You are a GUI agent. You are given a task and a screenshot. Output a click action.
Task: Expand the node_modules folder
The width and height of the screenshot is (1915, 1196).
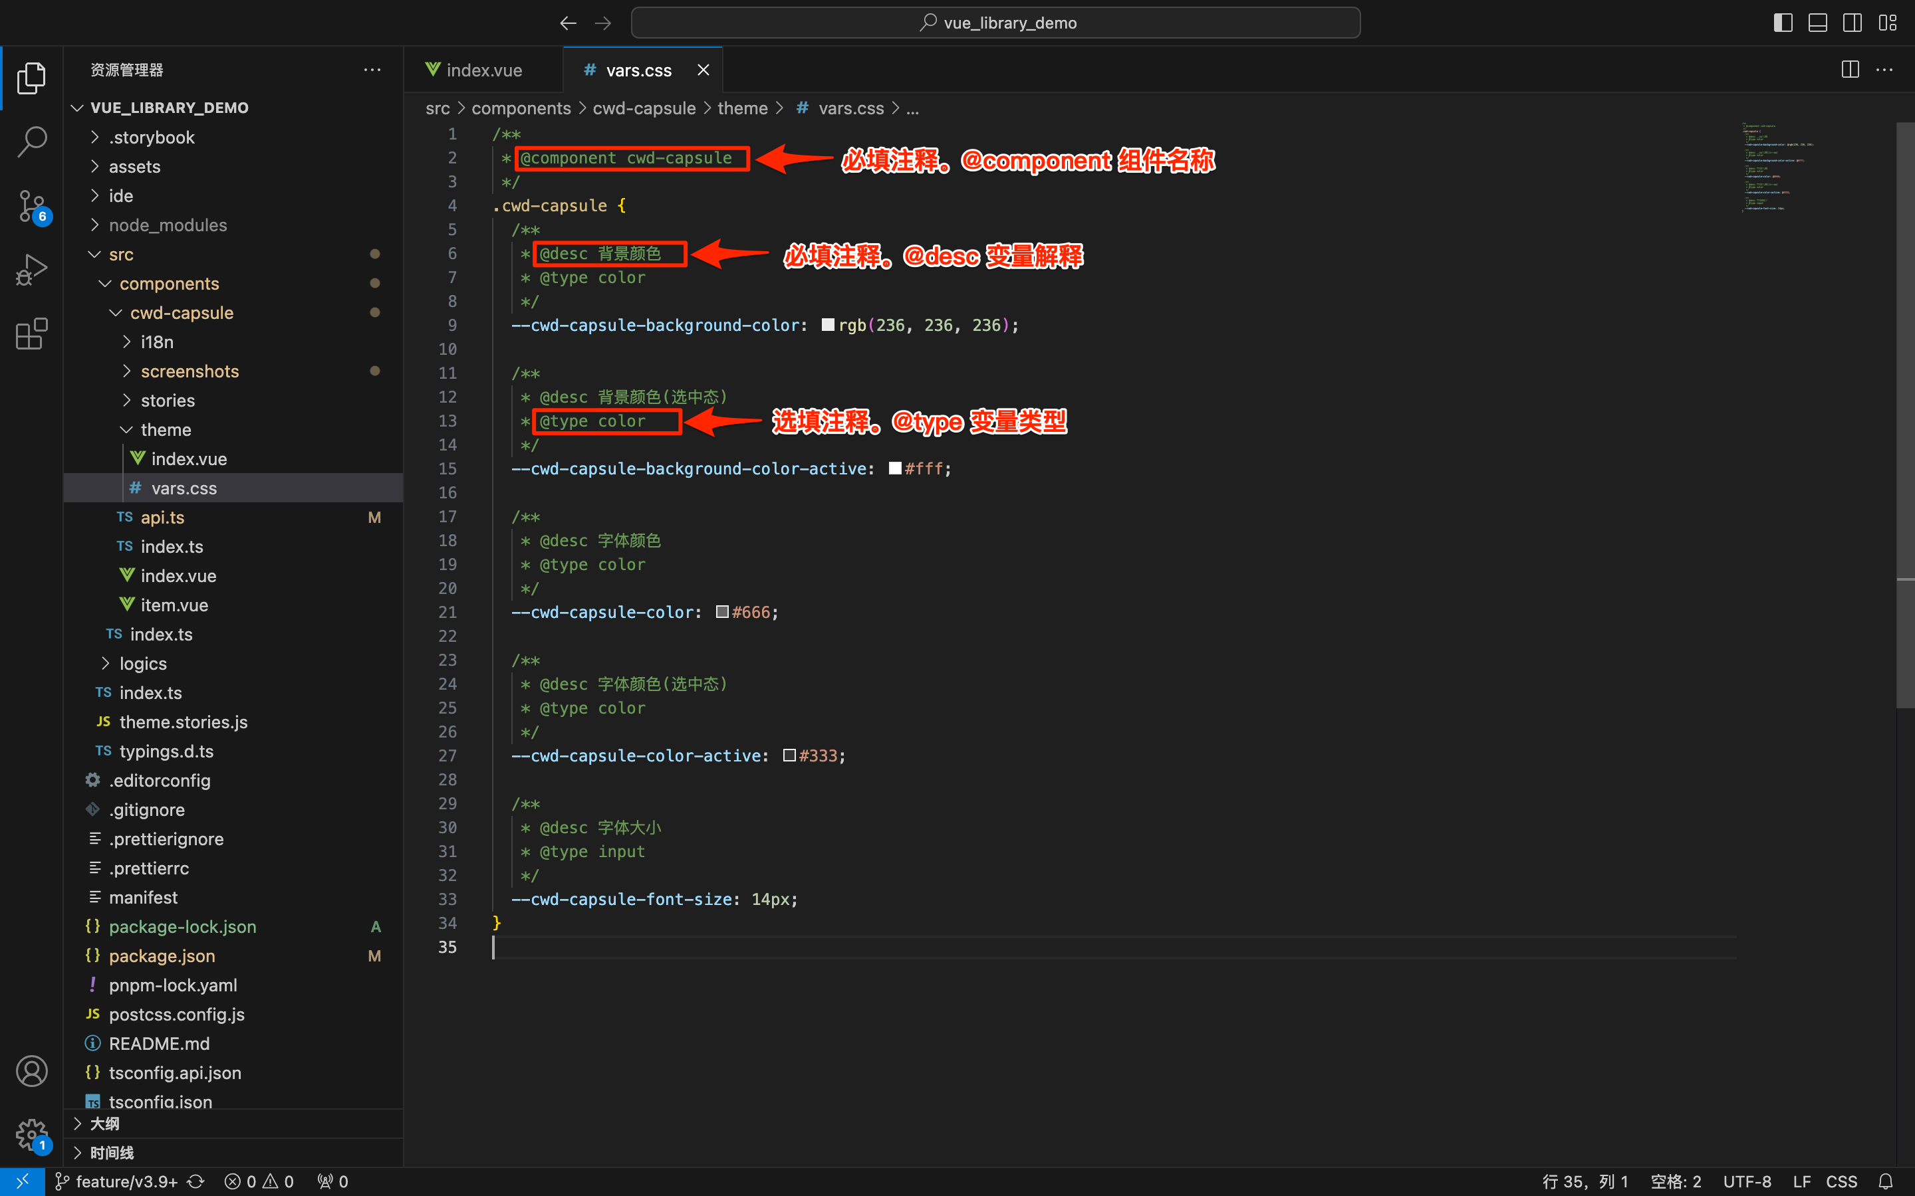click(x=233, y=225)
